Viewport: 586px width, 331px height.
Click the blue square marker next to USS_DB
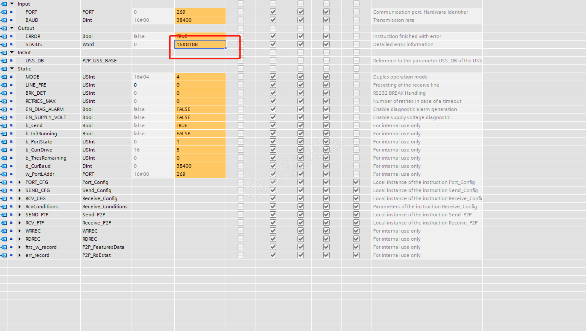pyautogui.click(x=11, y=61)
